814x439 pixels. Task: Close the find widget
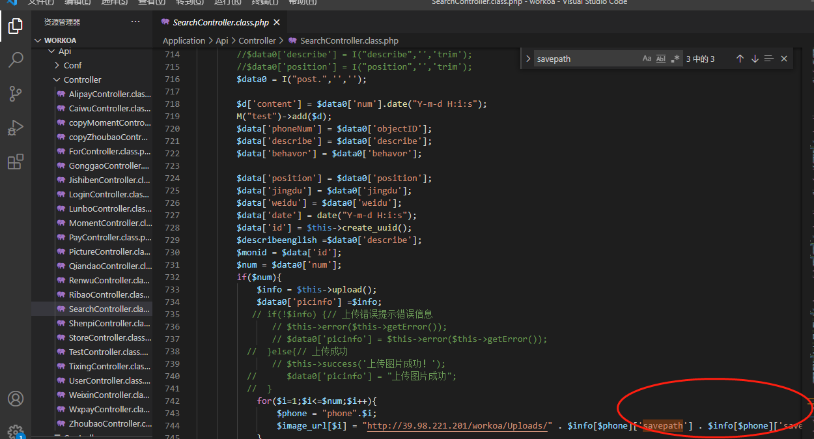click(x=784, y=59)
